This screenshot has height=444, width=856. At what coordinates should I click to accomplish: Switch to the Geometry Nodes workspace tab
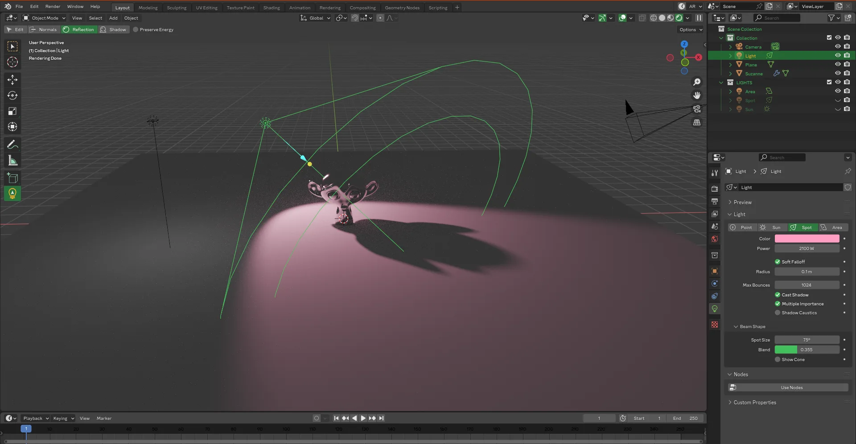[402, 8]
